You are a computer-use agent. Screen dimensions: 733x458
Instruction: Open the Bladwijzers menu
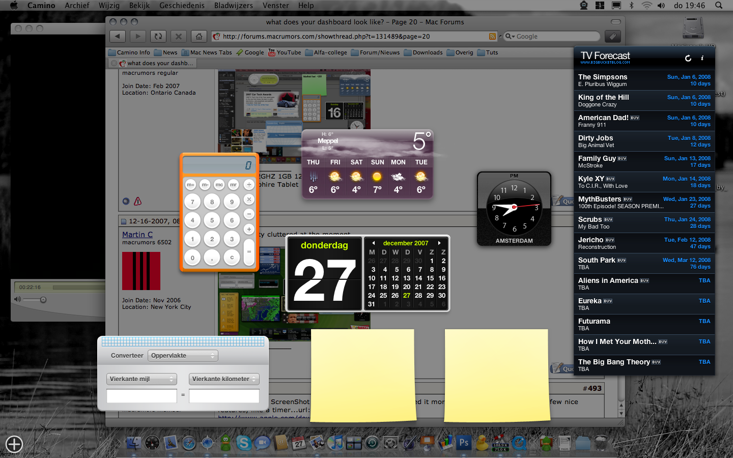pos(234,6)
